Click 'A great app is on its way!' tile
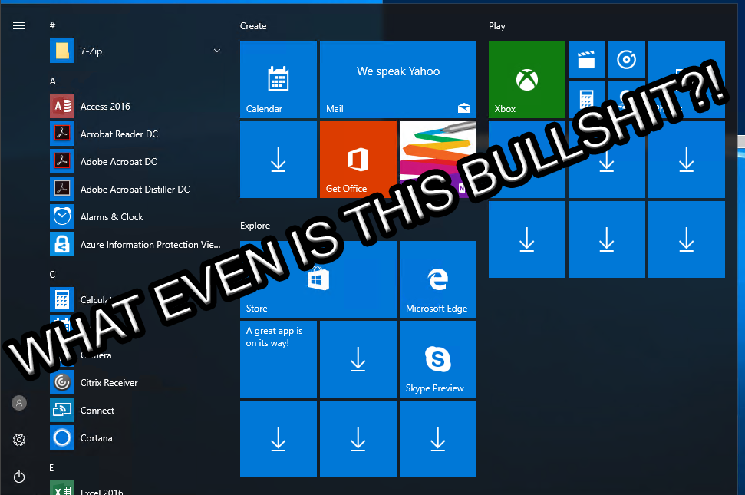This screenshot has width=745, height=495. (x=279, y=358)
